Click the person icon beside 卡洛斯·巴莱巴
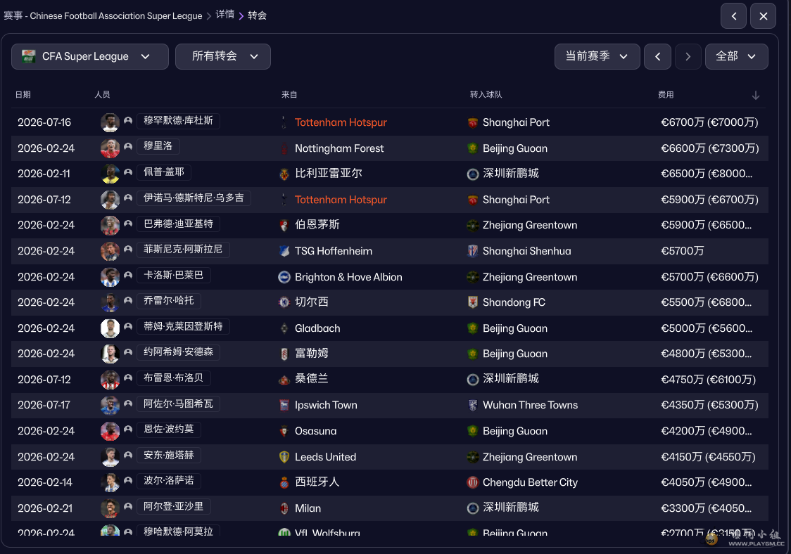The image size is (791, 554). (128, 275)
